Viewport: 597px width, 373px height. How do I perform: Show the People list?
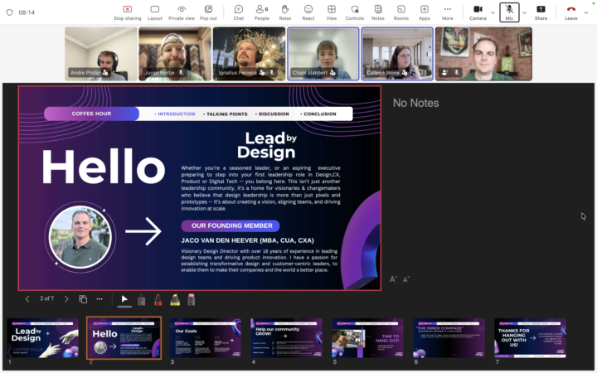(x=262, y=12)
